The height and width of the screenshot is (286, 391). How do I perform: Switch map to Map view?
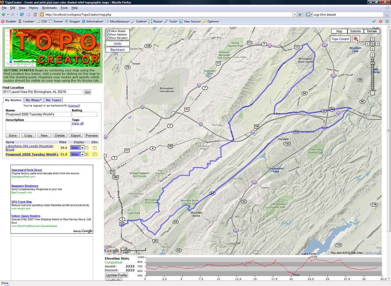click(x=339, y=31)
